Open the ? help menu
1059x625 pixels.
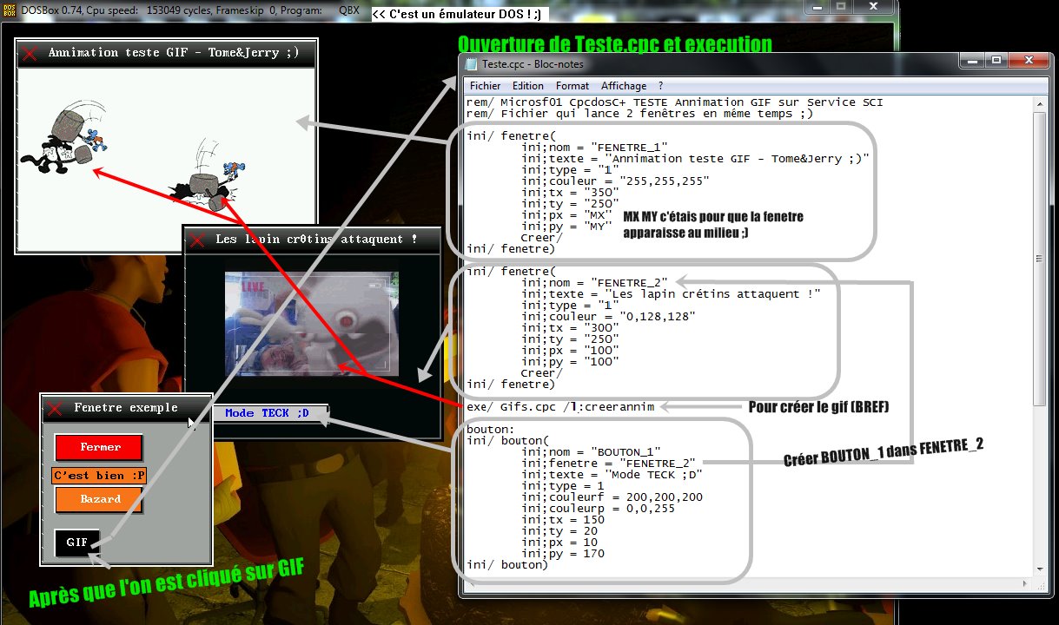click(x=661, y=86)
